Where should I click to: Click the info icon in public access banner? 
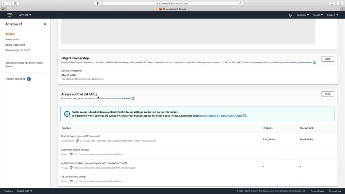pos(67,114)
